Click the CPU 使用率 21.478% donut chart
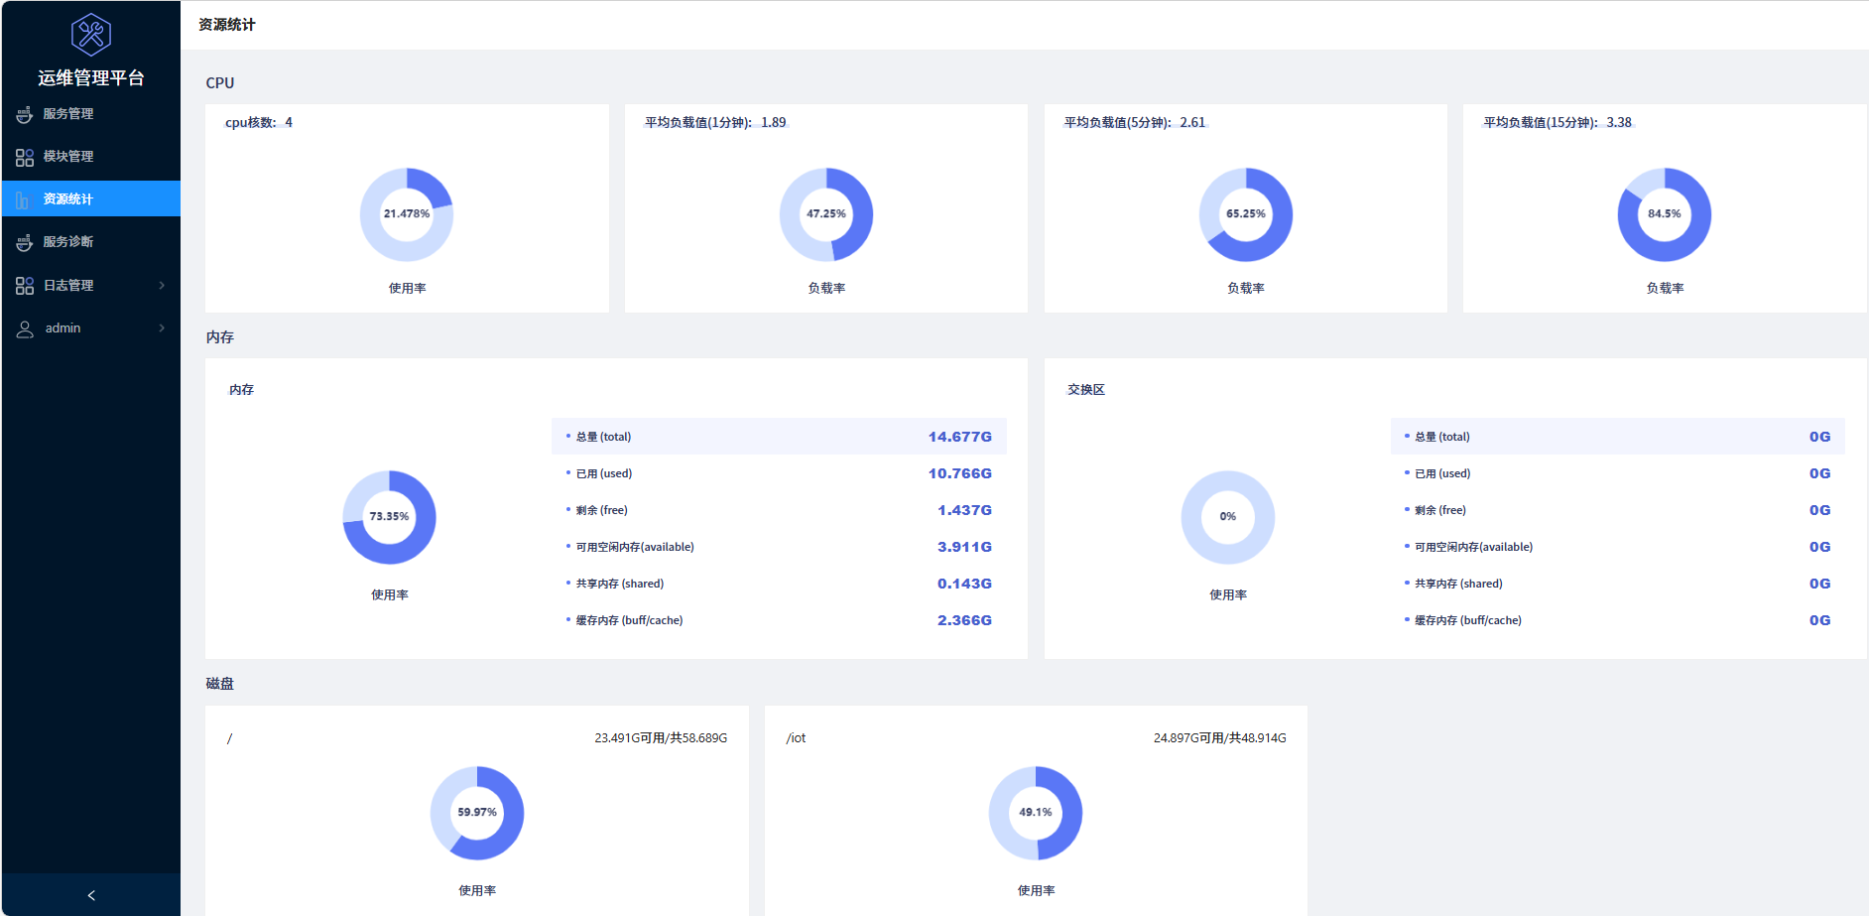The width and height of the screenshot is (1869, 916). tap(407, 214)
